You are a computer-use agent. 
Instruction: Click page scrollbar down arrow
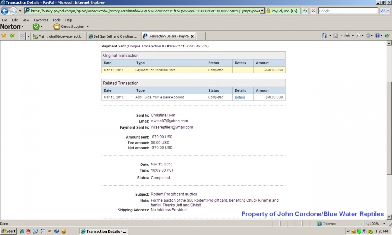pyautogui.click(x=389, y=217)
